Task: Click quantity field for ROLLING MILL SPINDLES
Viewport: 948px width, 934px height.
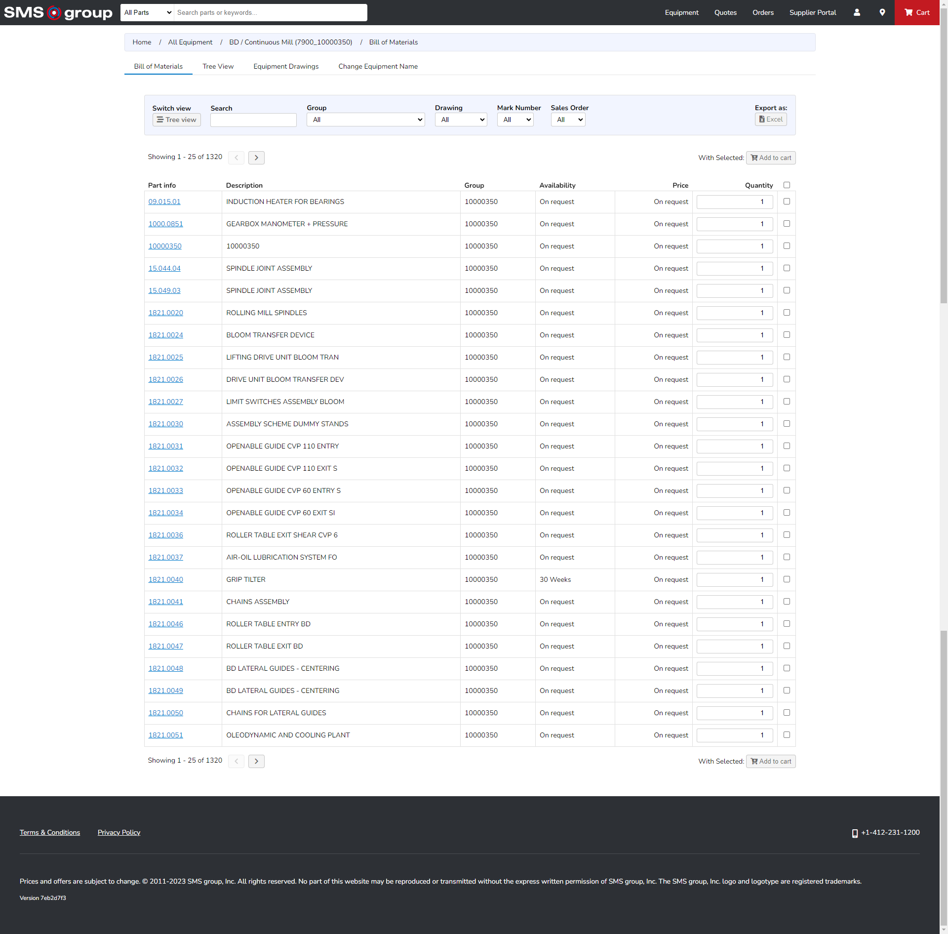Action: click(x=734, y=313)
